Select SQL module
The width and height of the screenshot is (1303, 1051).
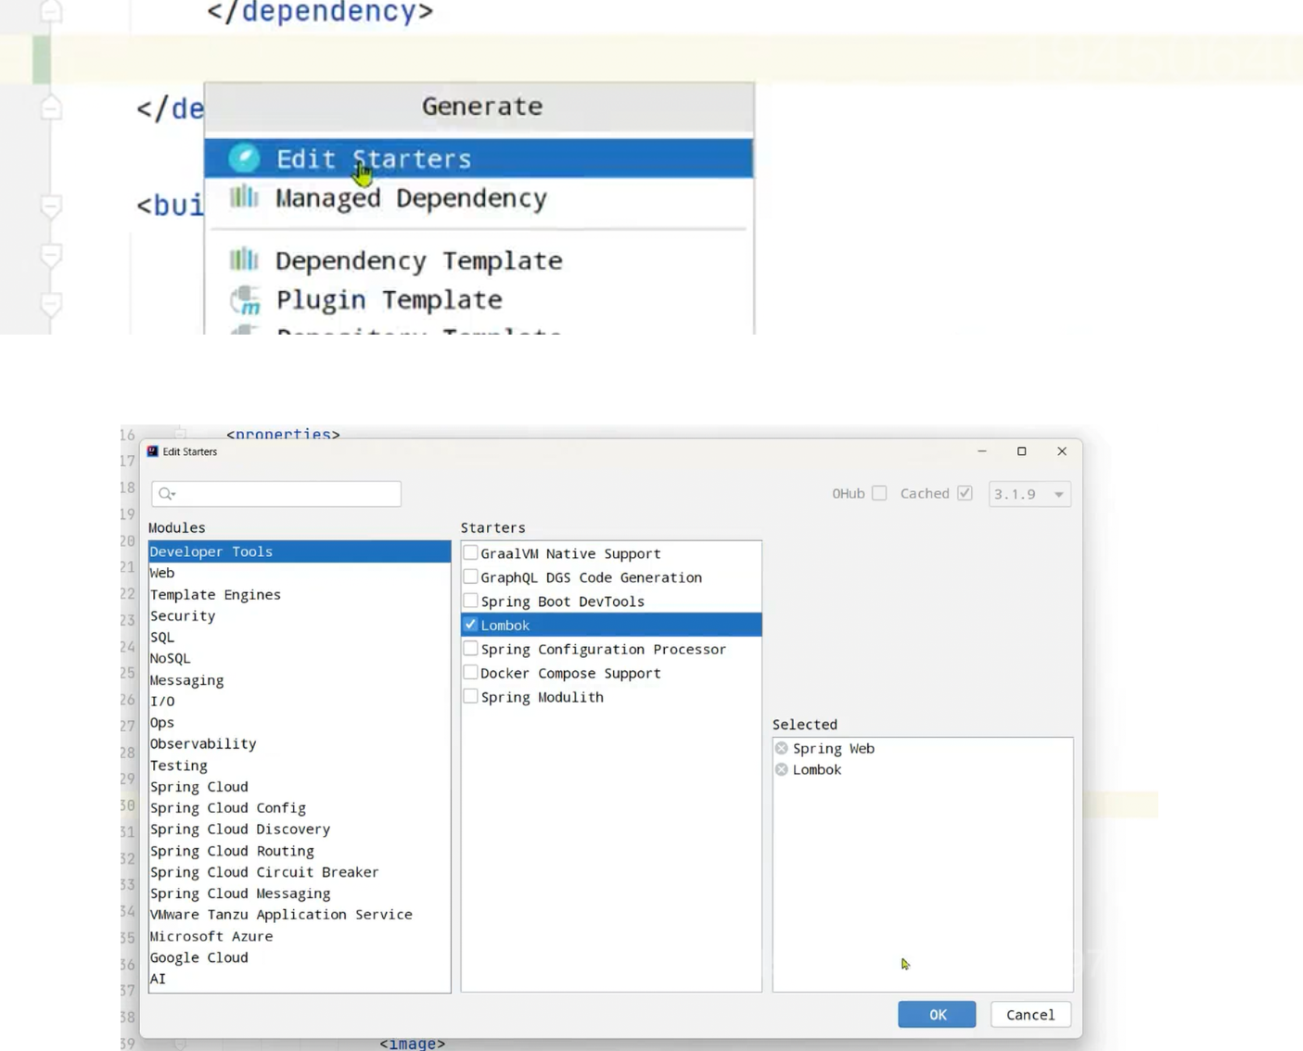tap(300, 637)
